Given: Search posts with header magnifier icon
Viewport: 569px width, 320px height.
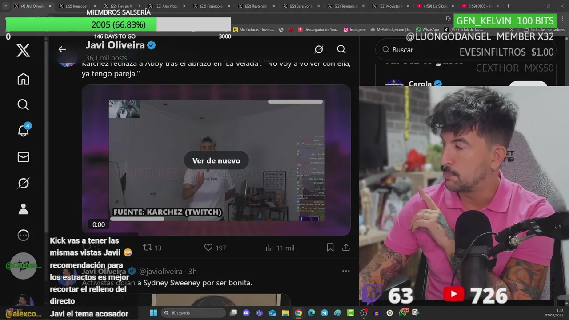Looking at the screenshot, I should click(x=341, y=49).
